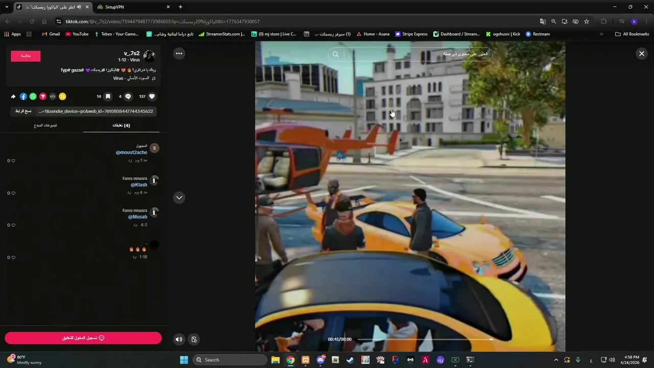The image size is (654, 368).
Task: Click the #gaza hashtag
Action: point(77,70)
